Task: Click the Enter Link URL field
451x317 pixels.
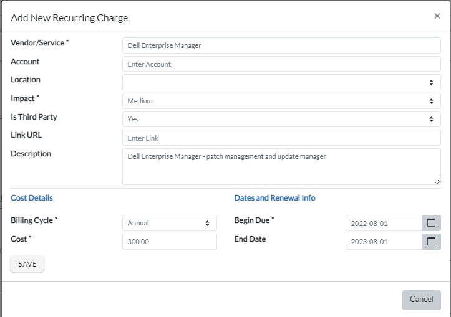Action: [x=281, y=138]
